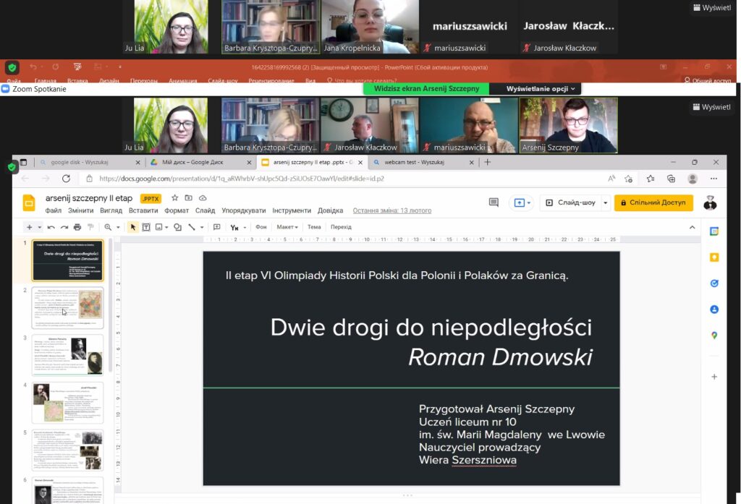The image size is (741, 504).
Task: Open Google Calendar side panel icon
Action: (714, 231)
